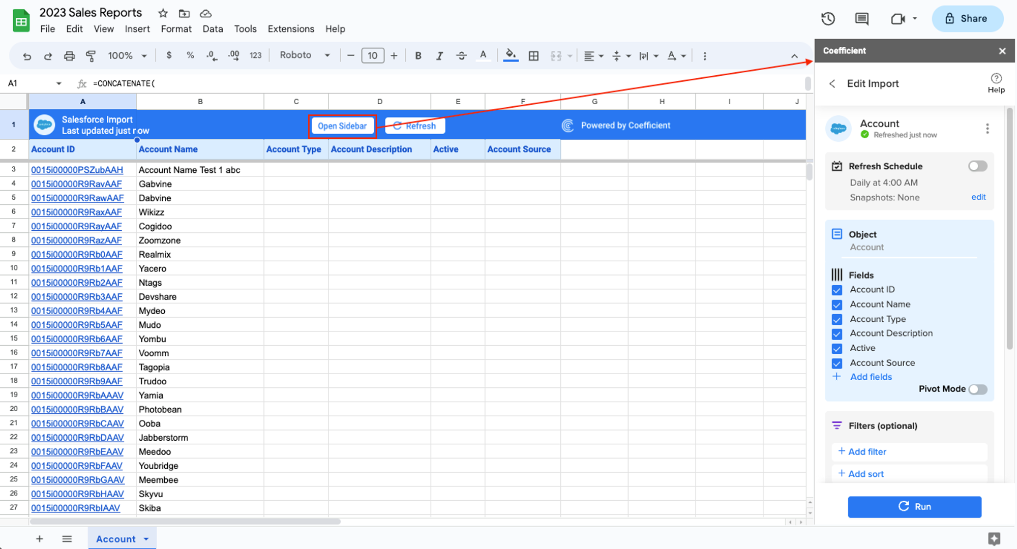Click the Share button
Viewport: 1017px width, 549px height.
[967, 19]
